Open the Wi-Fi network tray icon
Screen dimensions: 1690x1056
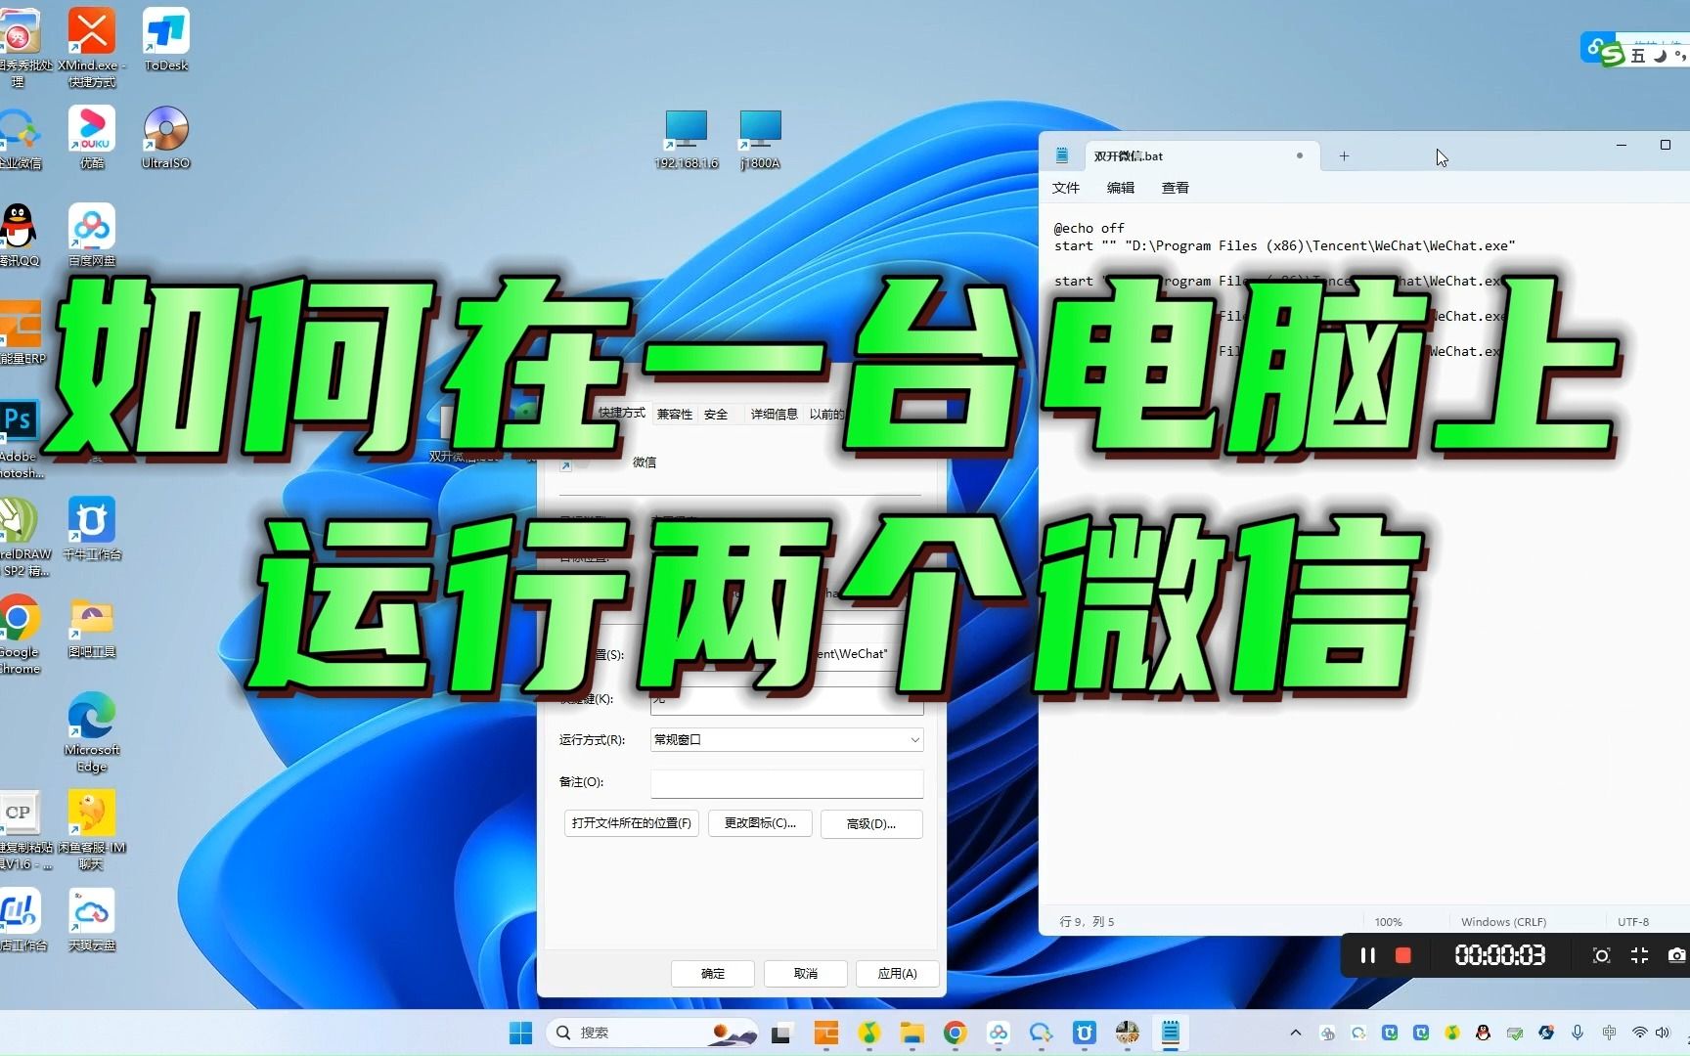[1640, 1033]
